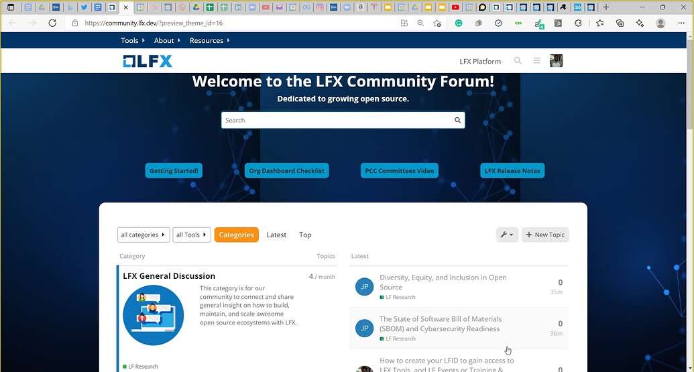Click the JP avatar beside Diversity topic

coord(364,286)
